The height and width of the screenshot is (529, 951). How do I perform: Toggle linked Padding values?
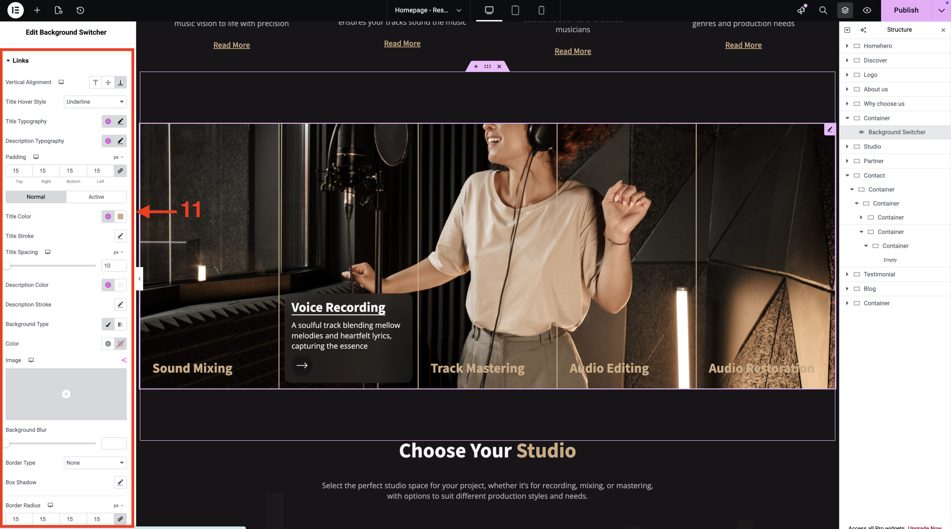(120, 171)
